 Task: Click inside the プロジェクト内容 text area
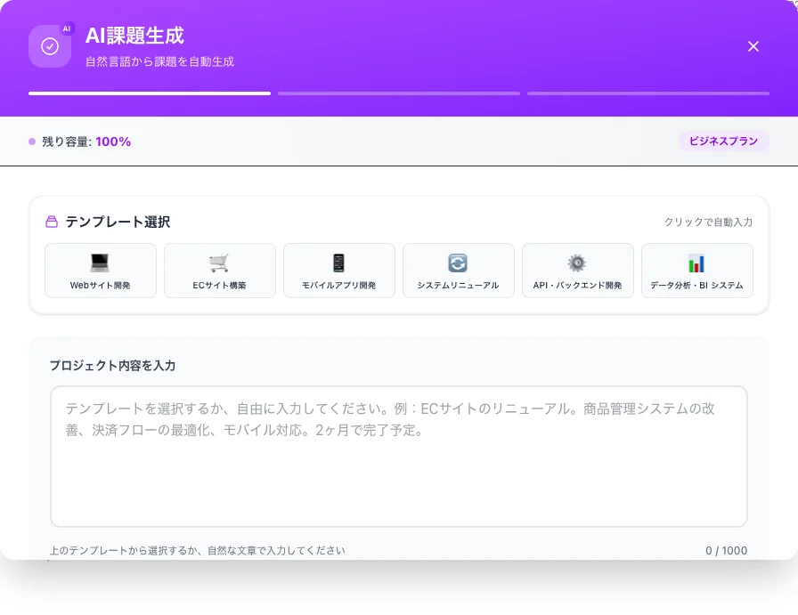(398, 454)
